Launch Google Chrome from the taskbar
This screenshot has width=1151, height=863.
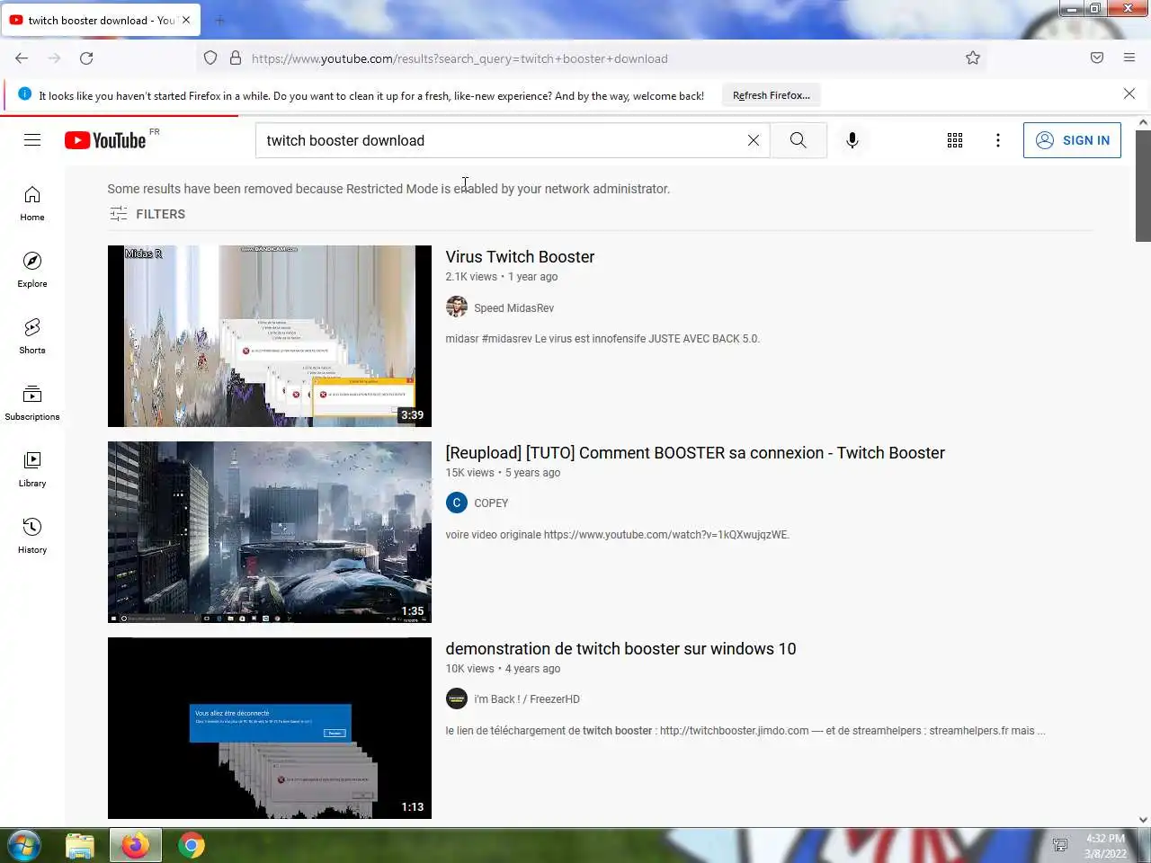[x=191, y=845]
